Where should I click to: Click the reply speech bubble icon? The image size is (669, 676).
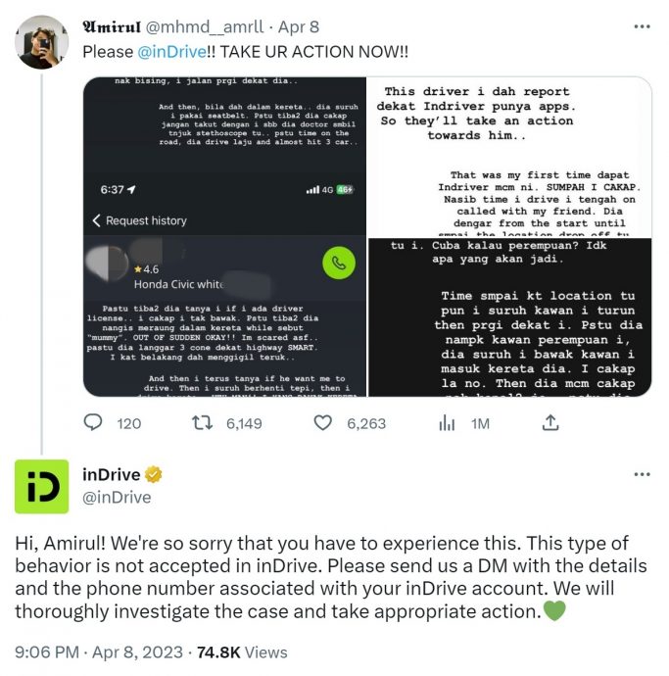coord(94,423)
